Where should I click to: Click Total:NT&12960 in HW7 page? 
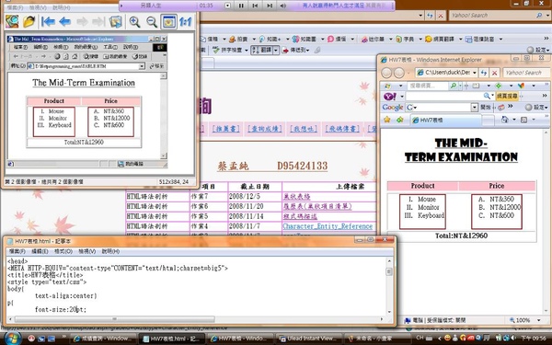point(461,236)
